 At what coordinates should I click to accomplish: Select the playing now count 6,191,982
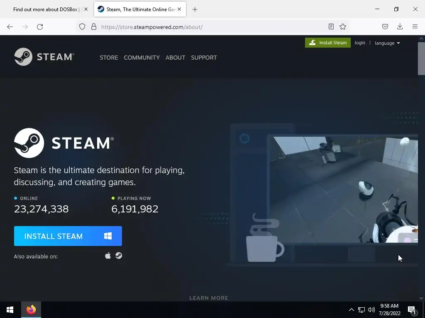[x=135, y=209]
